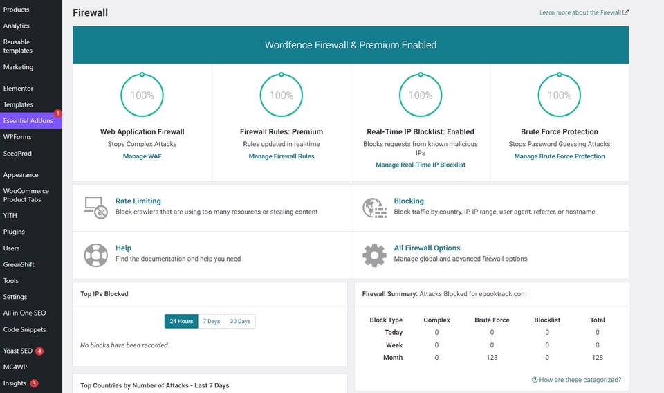Click the Brute Force Protection 100% circle
Image resolution: width=664 pixels, height=393 pixels.
tap(560, 95)
